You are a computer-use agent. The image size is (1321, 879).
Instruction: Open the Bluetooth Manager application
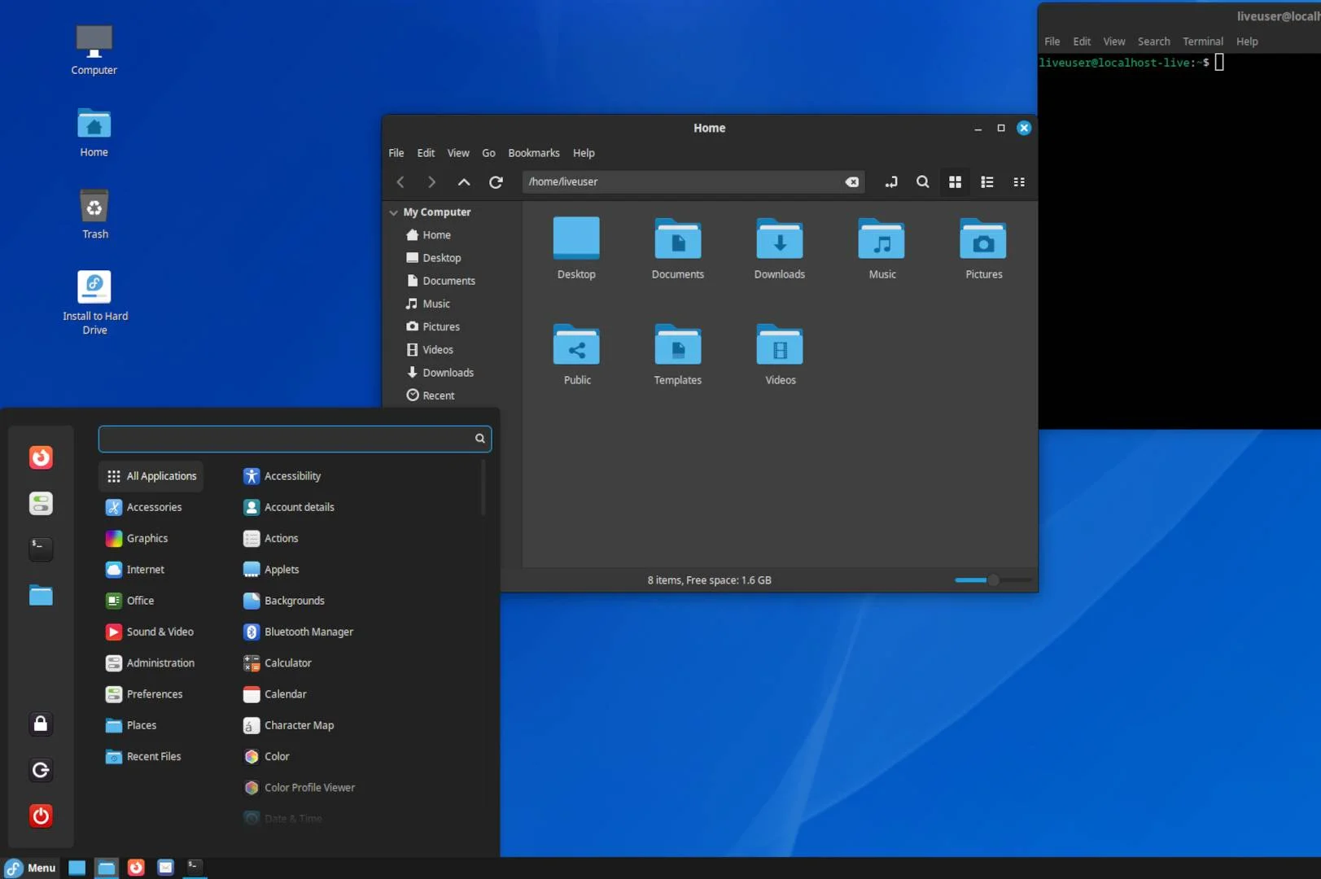click(x=308, y=632)
